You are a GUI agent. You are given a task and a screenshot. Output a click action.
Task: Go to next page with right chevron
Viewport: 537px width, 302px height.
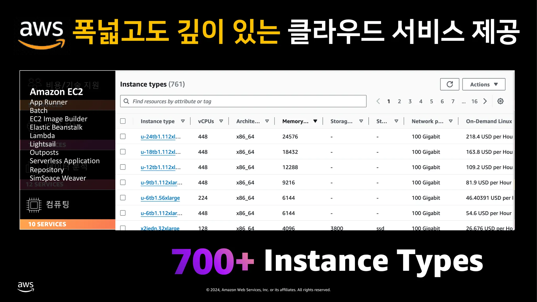point(485,101)
